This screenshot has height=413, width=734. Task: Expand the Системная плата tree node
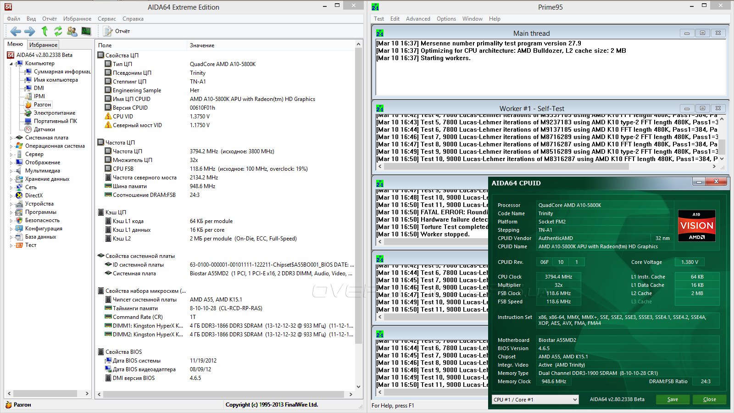point(11,138)
